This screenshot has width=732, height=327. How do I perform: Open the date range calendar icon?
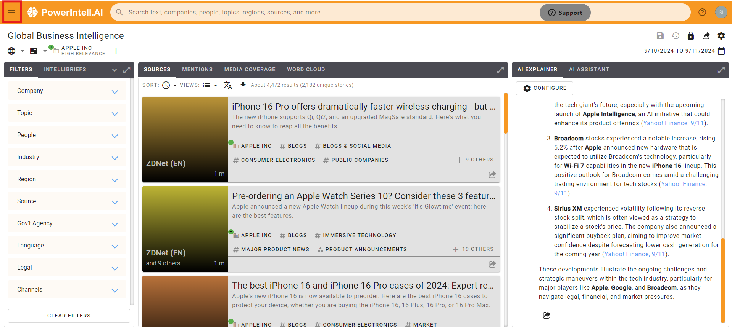[721, 51]
